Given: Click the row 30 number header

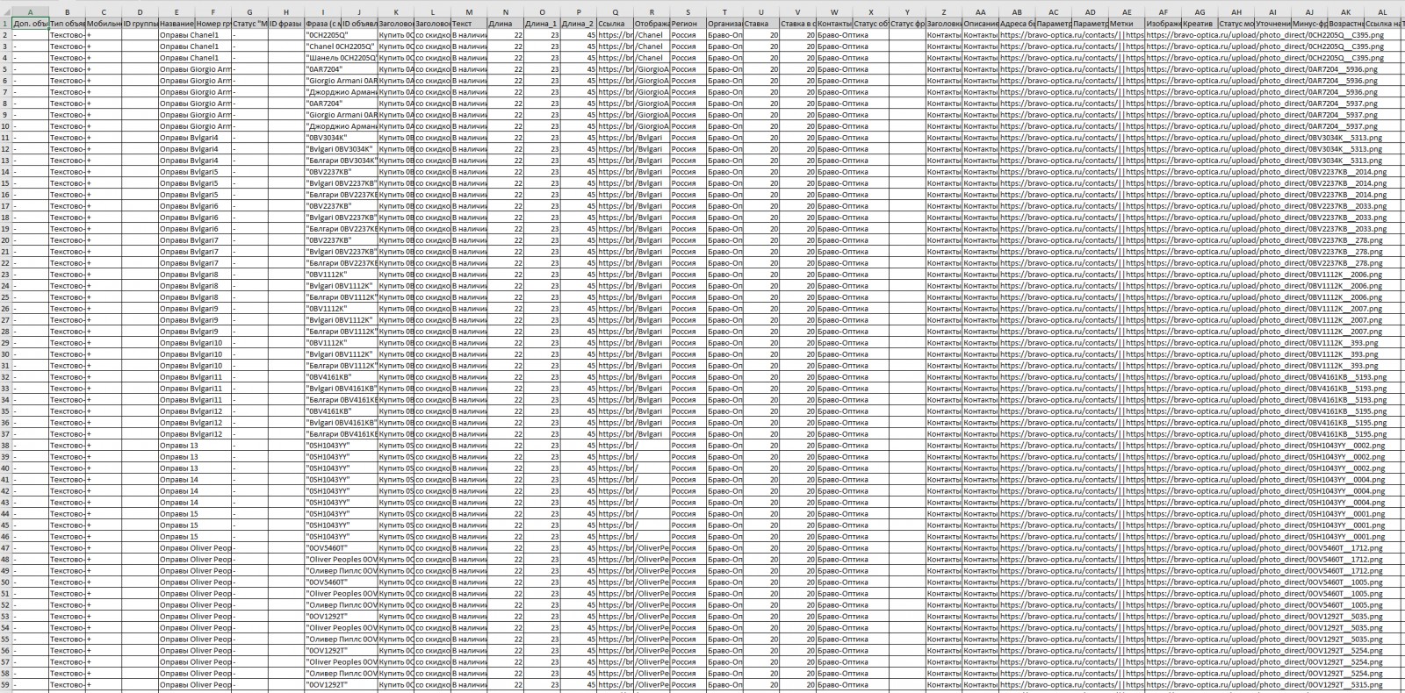Looking at the screenshot, I should [5, 354].
